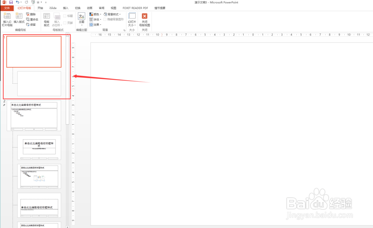Select slide master 2 thumbnail

34,116
